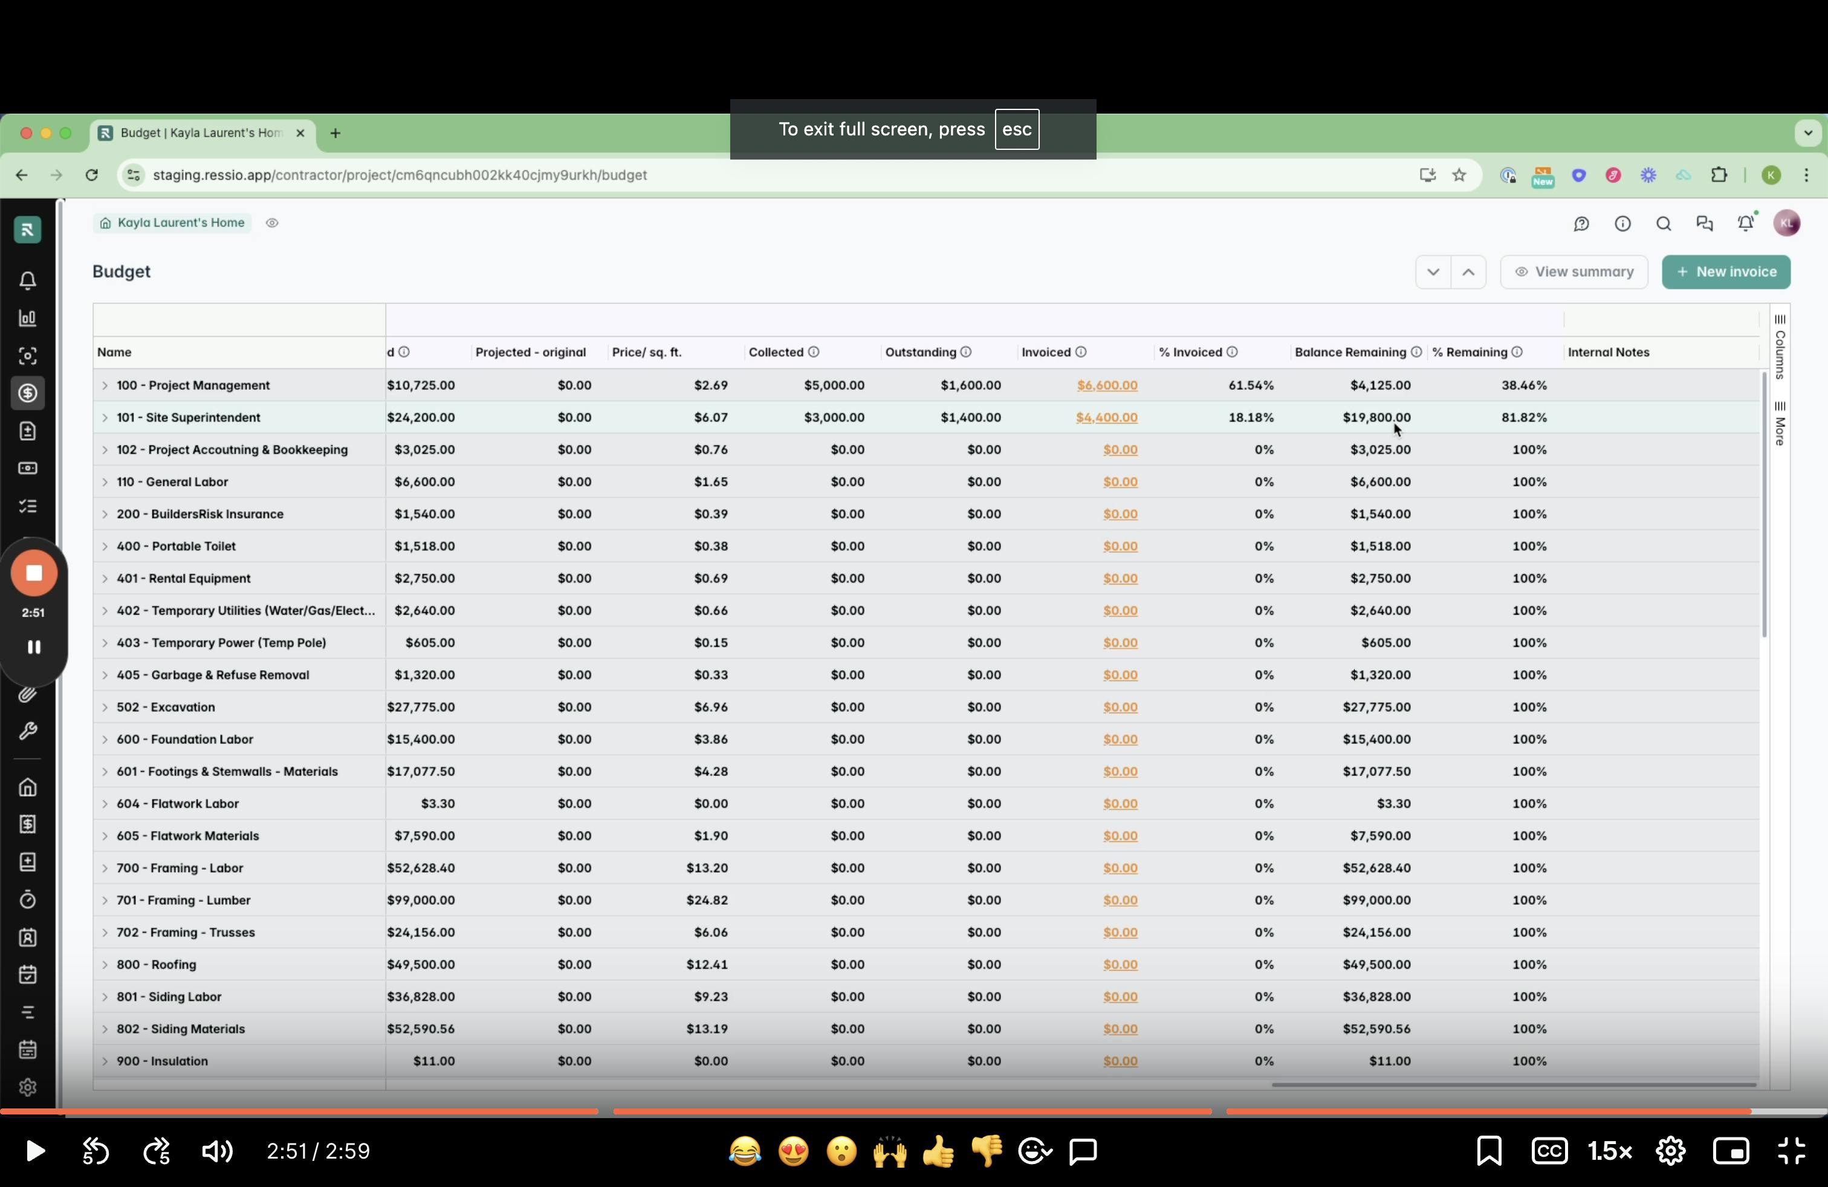Open the chat messages icon in header
The height and width of the screenshot is (1187, 1828).
coord(1703,224)
